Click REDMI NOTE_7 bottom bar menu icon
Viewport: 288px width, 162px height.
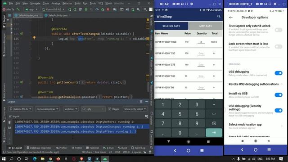[269, 150]
